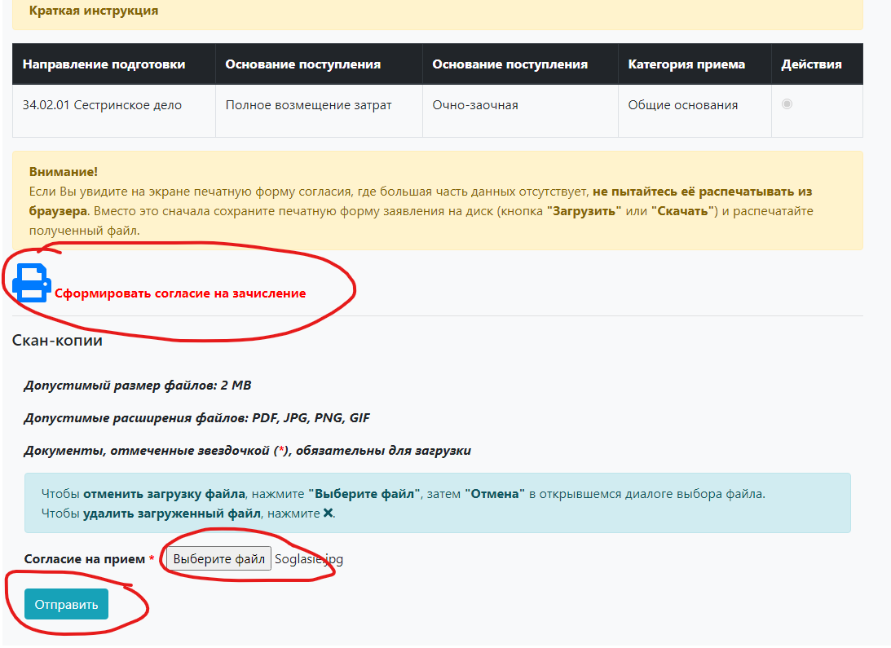
Task: Click the 'Согласие на прием' field label
Action: (85, 559)
